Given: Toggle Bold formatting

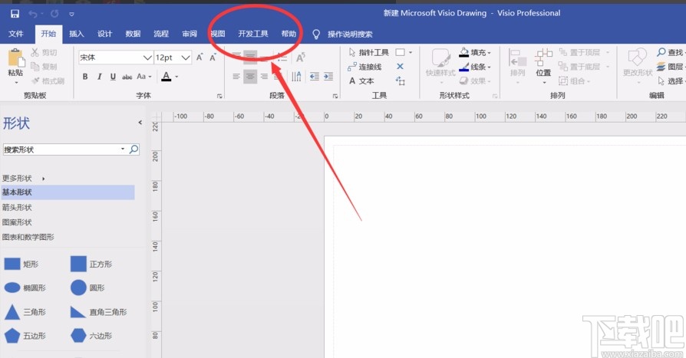Looking at the screenshot, I should (85, 77).
